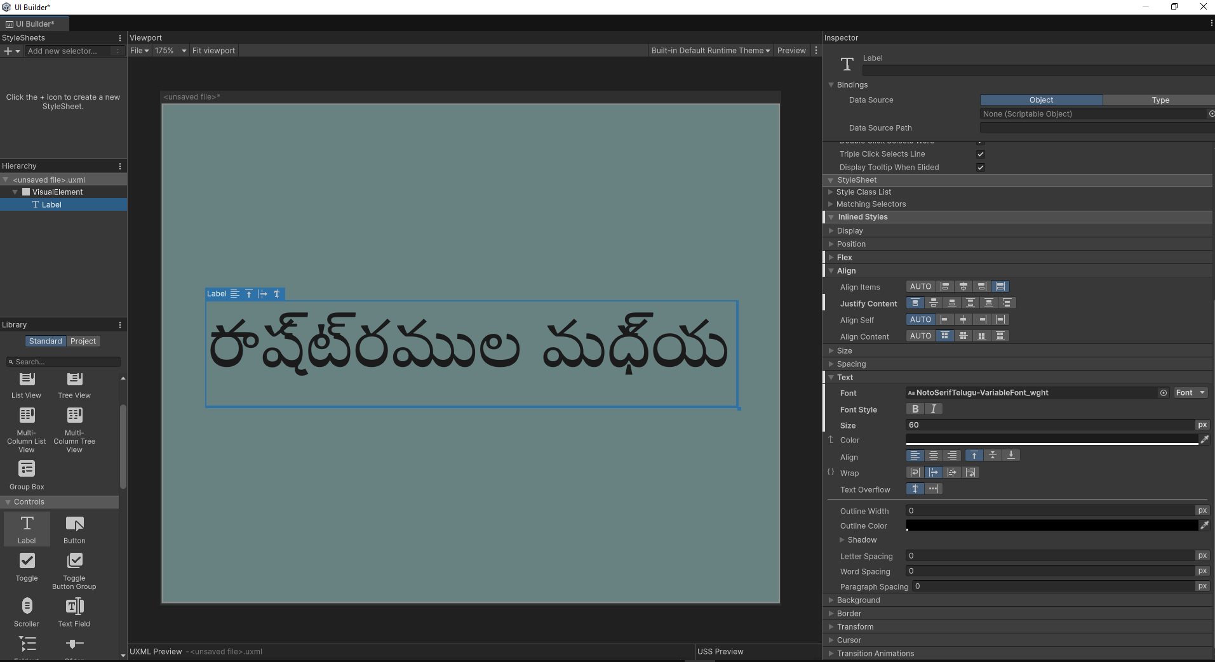
Task: Open the Font dropdown next to NotoSerifTelugu
Action: (1191, 392)
